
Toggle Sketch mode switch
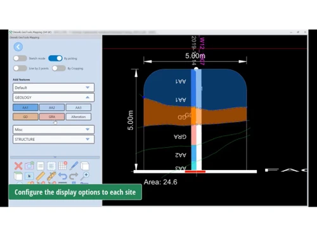[x=20, y=58]
